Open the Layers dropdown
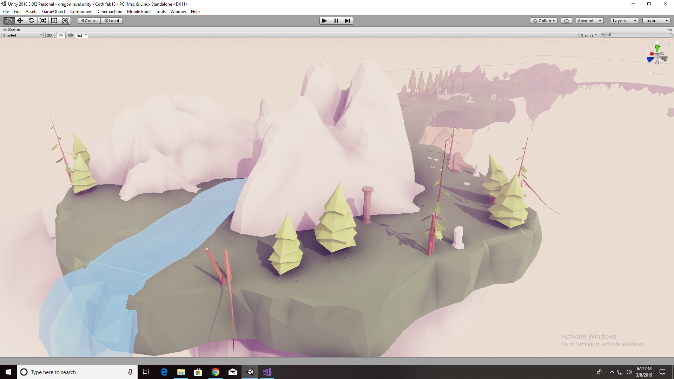Image resolution: width=674 pixels, height=379 pixels. click(x=624, y=21)
